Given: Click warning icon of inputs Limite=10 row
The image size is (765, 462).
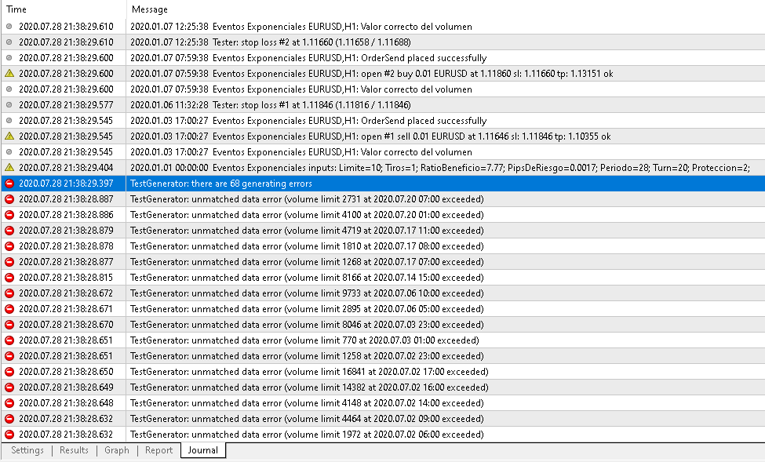Looking at the screenshot, I should pyautogui.click(x=9, y=167).
